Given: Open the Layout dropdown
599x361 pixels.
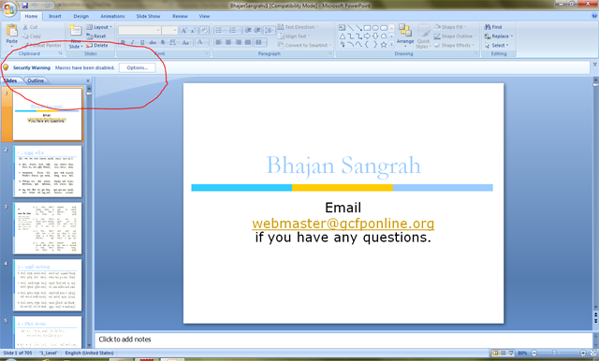Looking at the screenshot, I should pos(99,27).
